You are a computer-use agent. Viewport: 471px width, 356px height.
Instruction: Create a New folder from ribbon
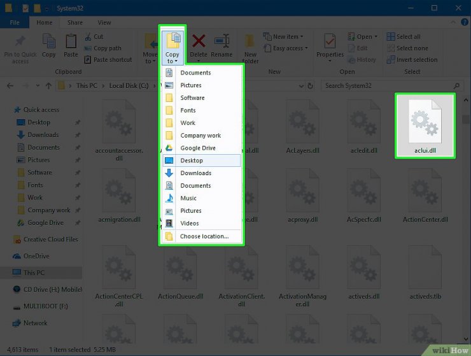click(x=250, y=48)
